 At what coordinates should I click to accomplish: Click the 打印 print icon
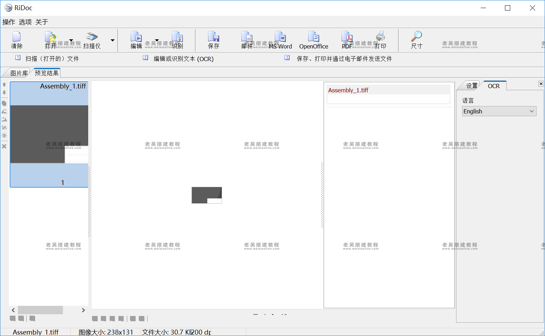pyautogui.click(x=380, y=40)
